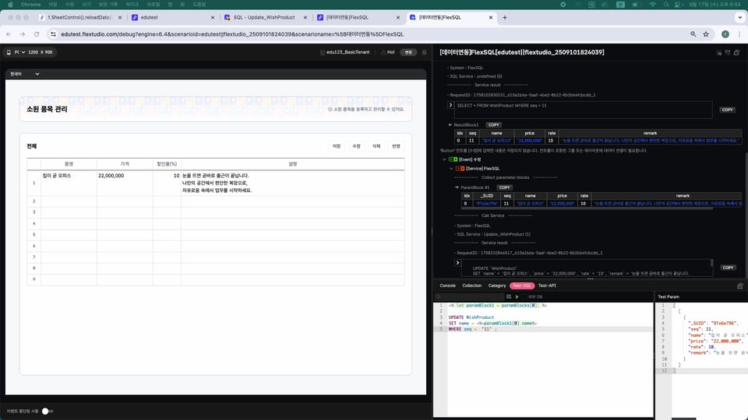Open the PC device dropdown
The width and height of the screenshot is (748, 420).
tap(19, 52)
